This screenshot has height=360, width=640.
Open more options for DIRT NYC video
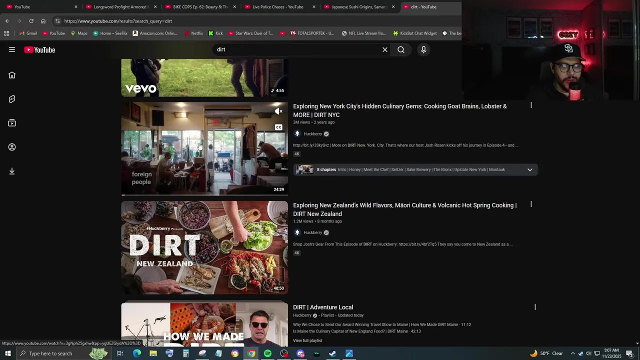click(x=531, y=105)
